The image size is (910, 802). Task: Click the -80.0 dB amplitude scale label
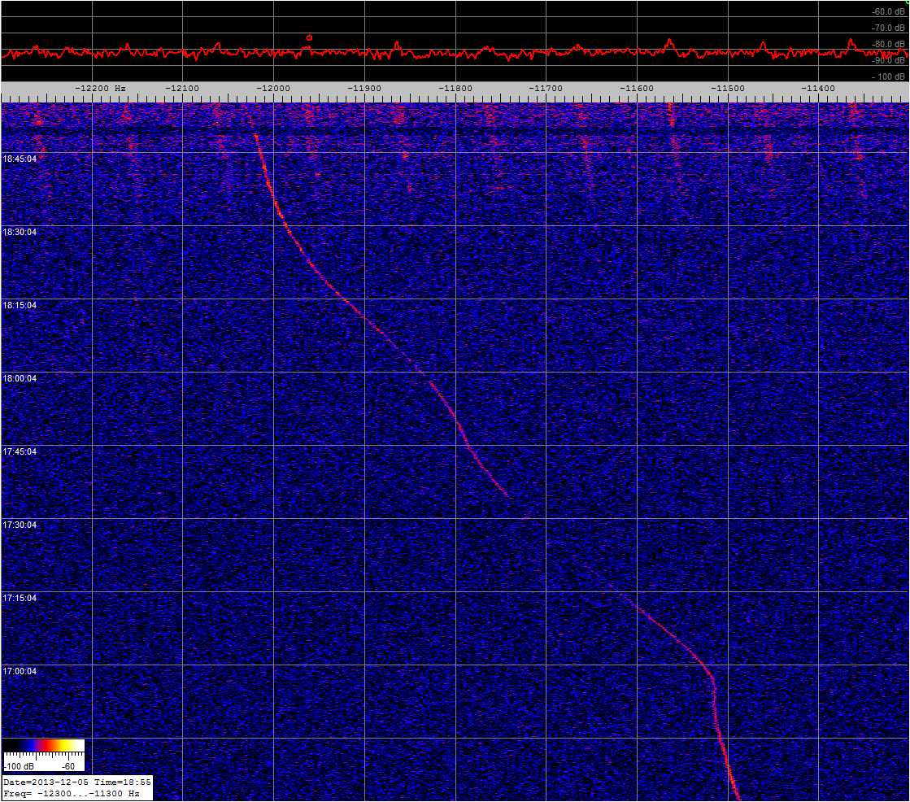[x=882, y=45]
